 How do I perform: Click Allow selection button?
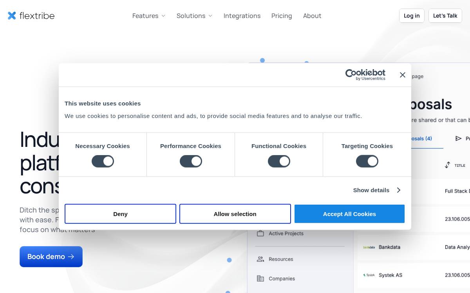click(x=235, y=214)
